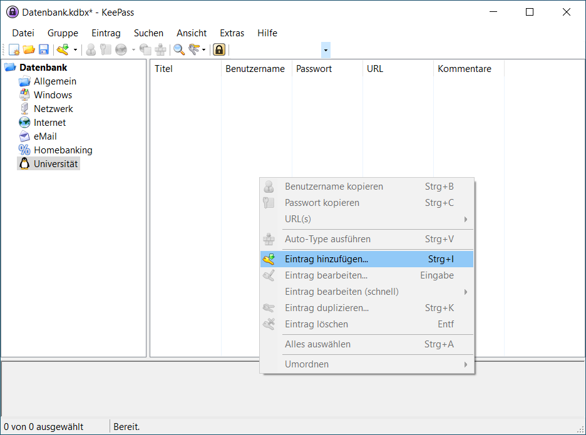
Task: Click the '0 von 0 ausgewählt' status text
Action: tap(43, 427)
